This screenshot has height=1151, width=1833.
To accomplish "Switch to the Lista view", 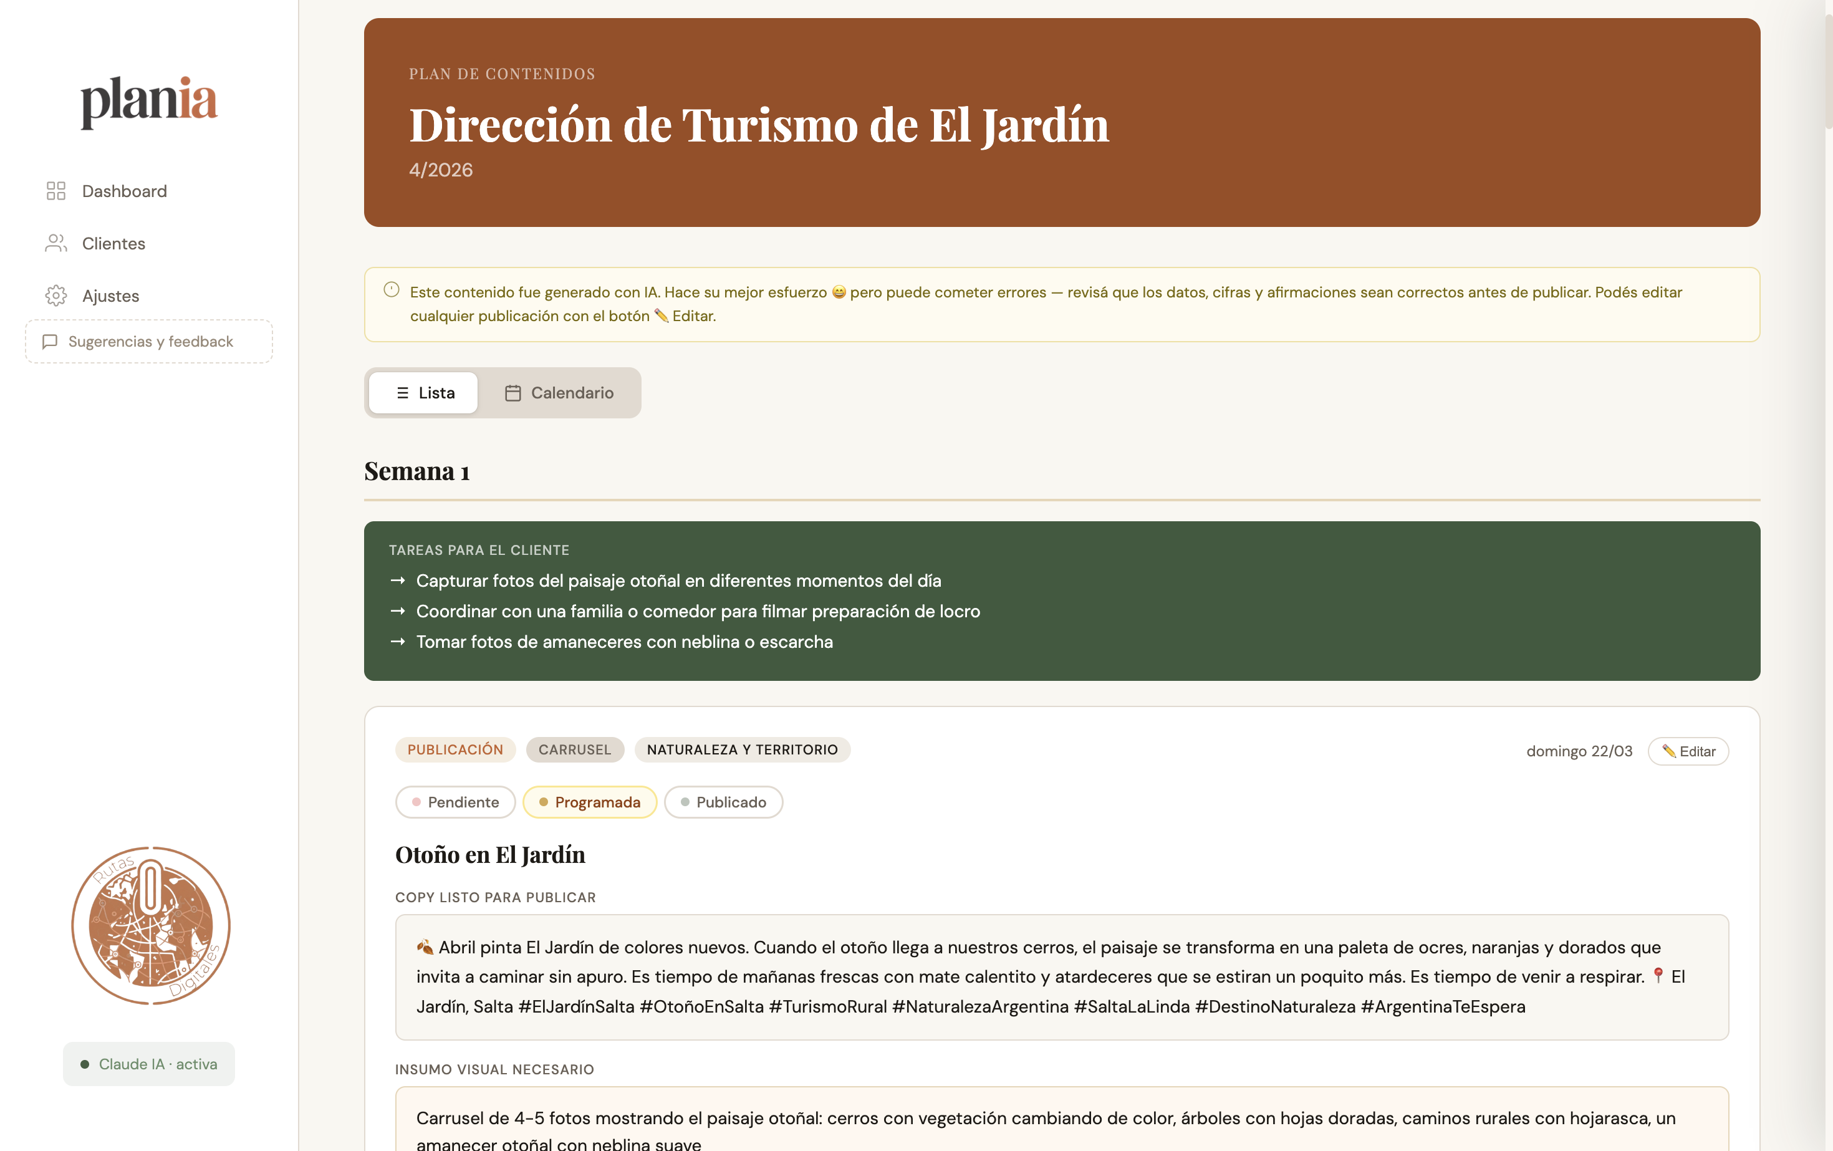I will (423, 393).
